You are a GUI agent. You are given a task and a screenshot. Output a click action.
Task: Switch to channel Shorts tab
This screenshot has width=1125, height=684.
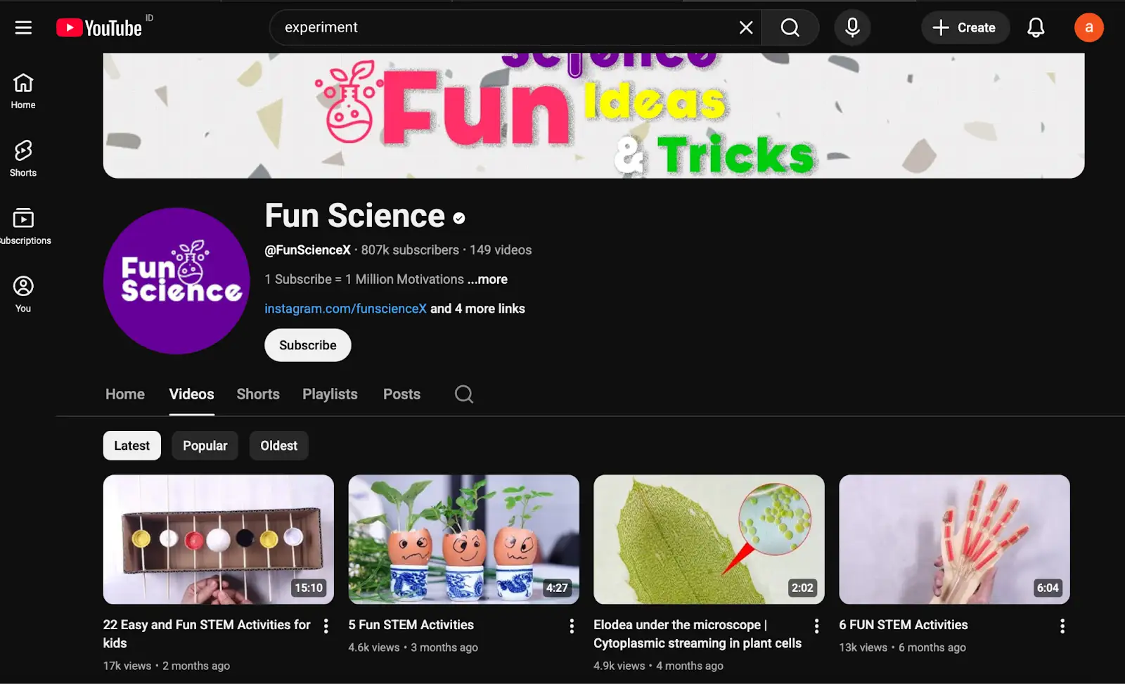click(x=258, y=394)
